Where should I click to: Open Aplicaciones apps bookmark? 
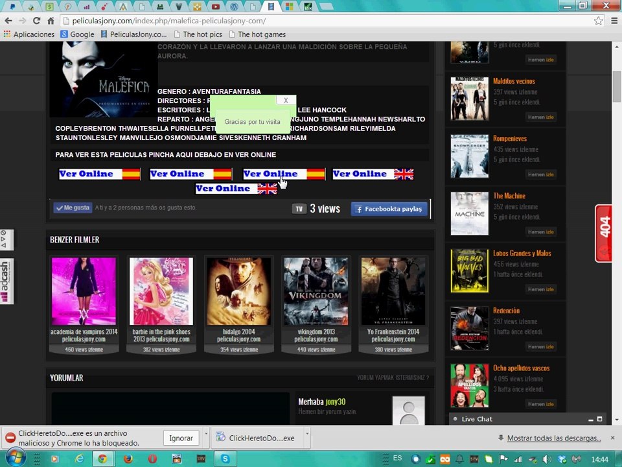(x=29, y=34)
